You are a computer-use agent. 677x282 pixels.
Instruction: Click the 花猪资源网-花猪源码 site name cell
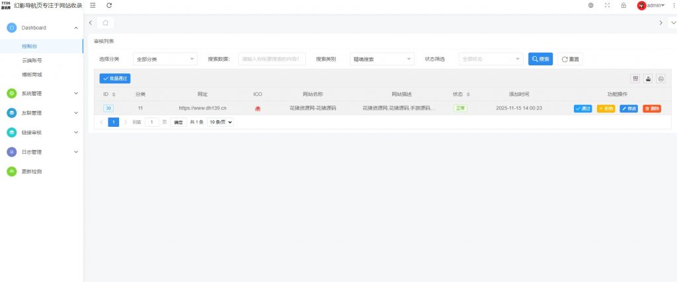[x=313, y=108]
